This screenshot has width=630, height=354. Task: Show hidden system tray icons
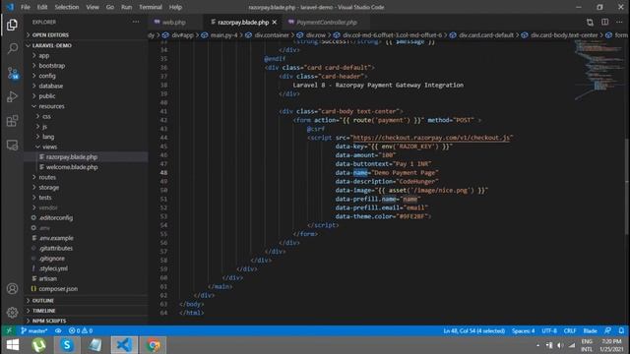[538, 345]
